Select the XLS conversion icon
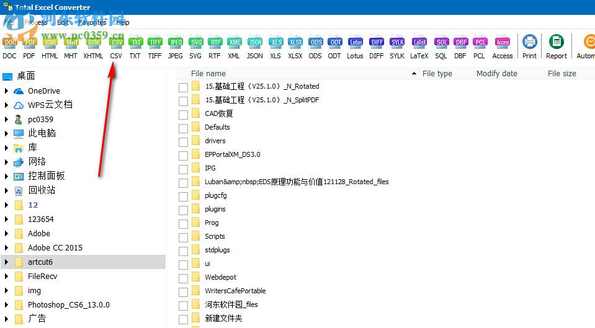Image resolution: width=595 pixels, height=328 pixels. 275,42
